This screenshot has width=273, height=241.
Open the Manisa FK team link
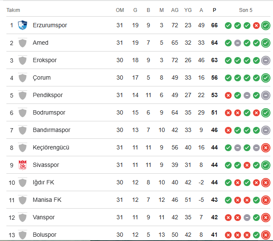point(47,200)
